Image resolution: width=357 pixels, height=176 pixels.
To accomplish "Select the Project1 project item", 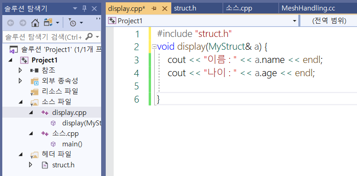I will [44, 60].
